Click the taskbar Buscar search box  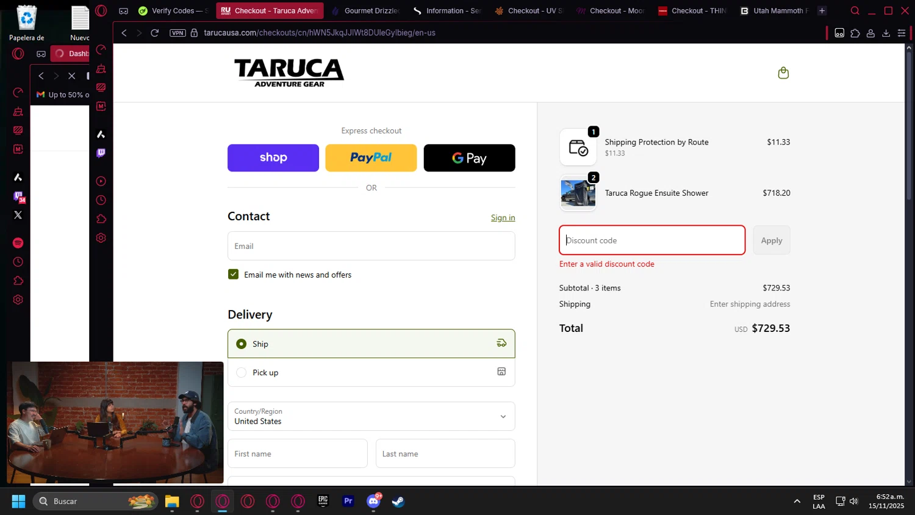pos(96,501)
